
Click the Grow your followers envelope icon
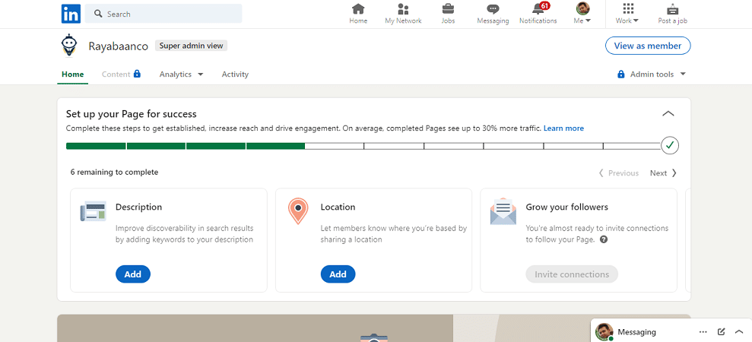click(x=503, y=211)
